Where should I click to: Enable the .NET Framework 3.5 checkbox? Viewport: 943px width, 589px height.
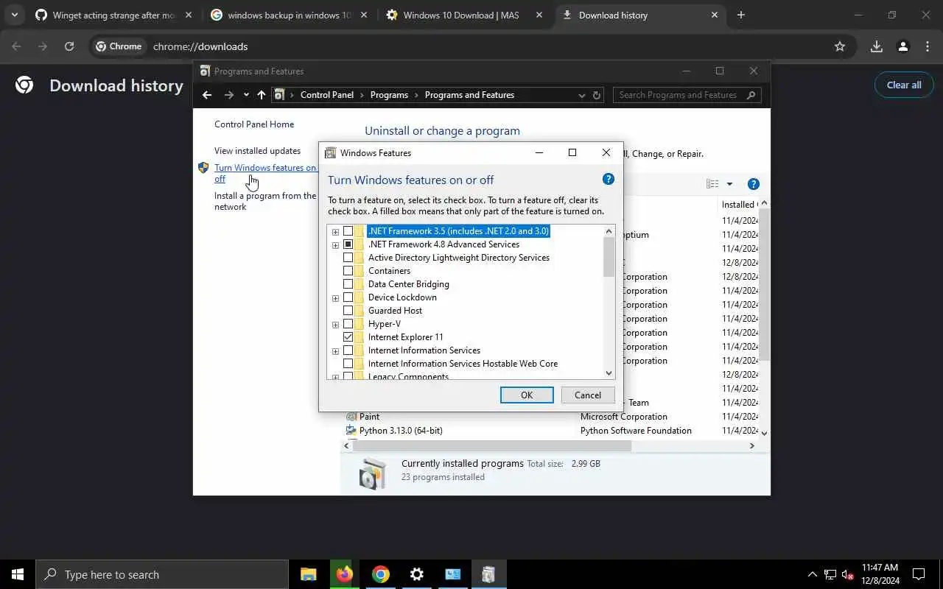[348, 231]
